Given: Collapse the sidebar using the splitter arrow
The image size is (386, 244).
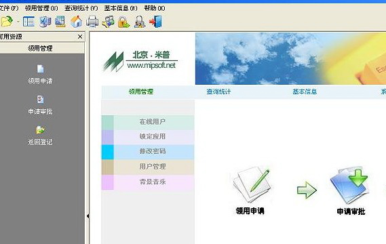Looking at the screenshot, I should pyautogui.click(x=88, y=216).
